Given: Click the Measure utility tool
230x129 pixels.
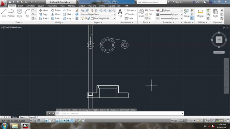Looking at the screenshot, I should click(x=201, y=13).
